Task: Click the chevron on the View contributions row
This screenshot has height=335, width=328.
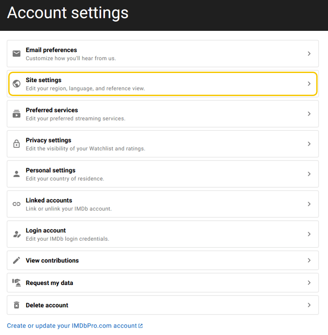Action: [x=309, y=260]
